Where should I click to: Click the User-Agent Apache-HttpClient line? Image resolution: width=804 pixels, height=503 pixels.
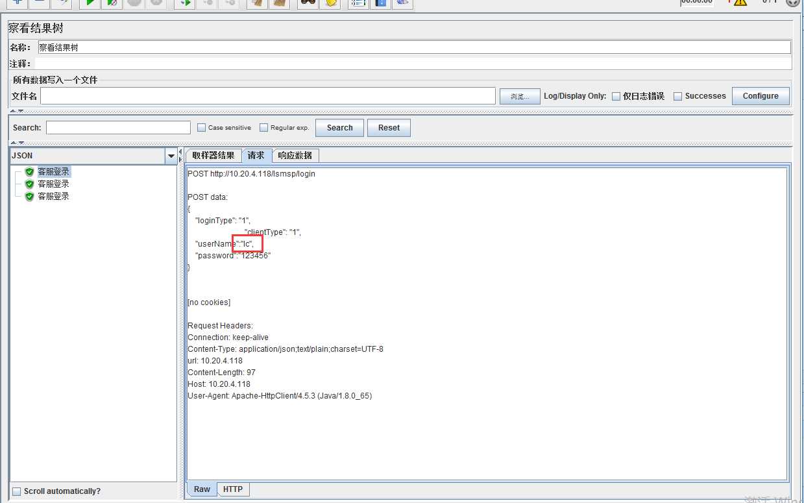coord(280,396)
